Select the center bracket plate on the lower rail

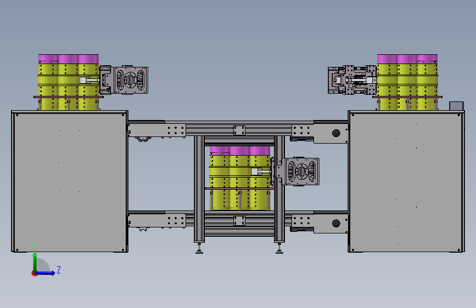(x=239, y=221)
